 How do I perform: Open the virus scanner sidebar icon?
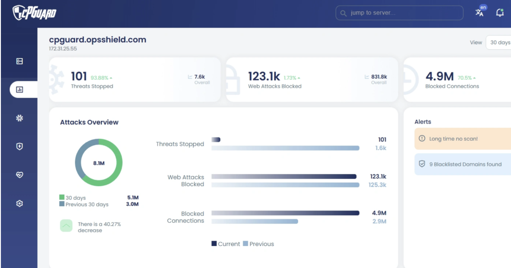[x=19, y=118]
